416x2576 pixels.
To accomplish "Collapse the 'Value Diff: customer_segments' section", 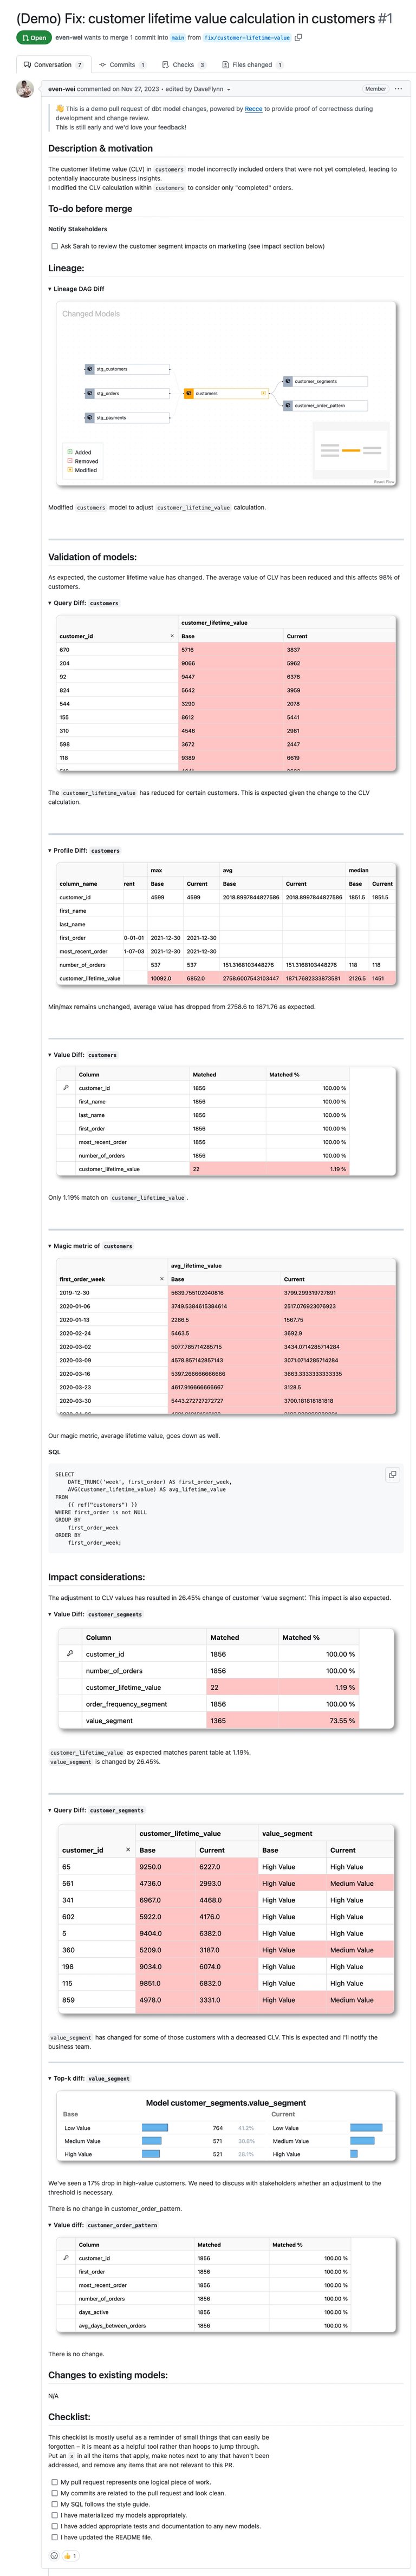I will [x=96, y=1614].
